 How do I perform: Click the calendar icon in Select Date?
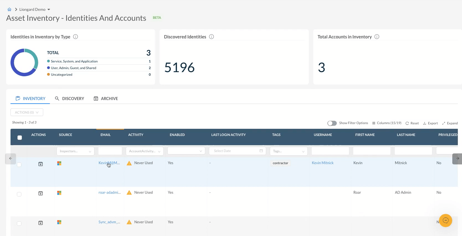click(261, 151)
